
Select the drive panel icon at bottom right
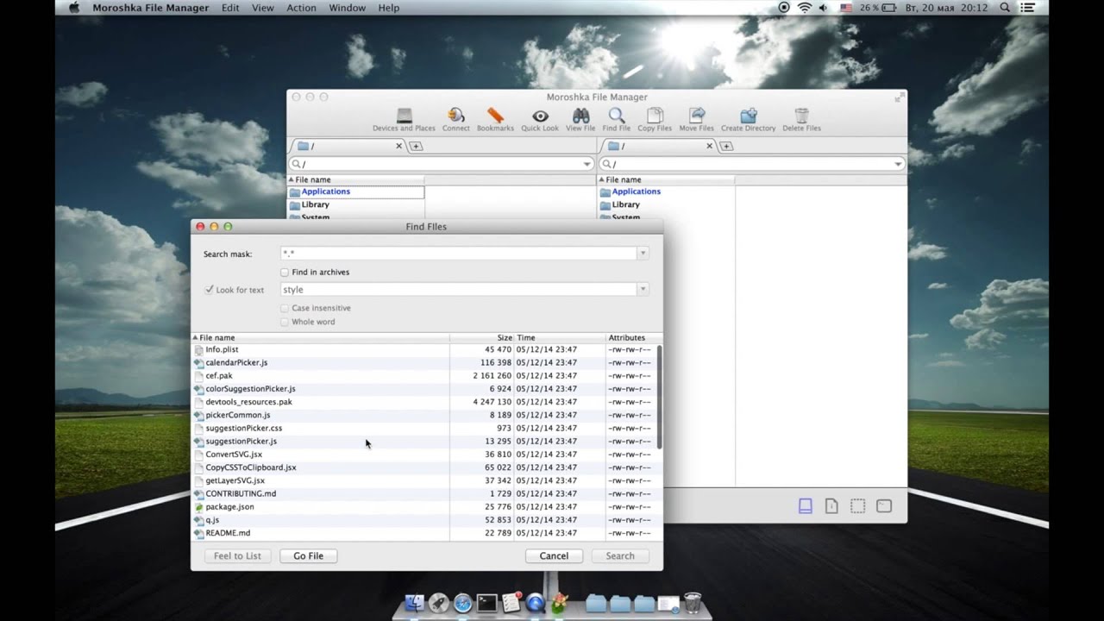805,506
